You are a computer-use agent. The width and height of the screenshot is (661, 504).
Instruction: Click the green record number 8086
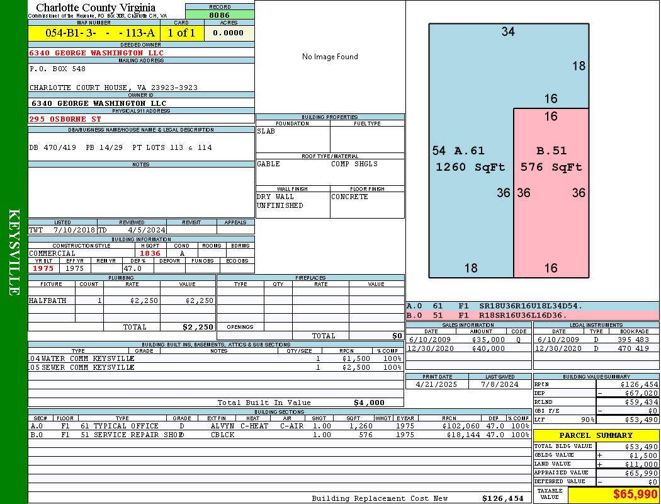pyautogui.click(x=220, y=14)
